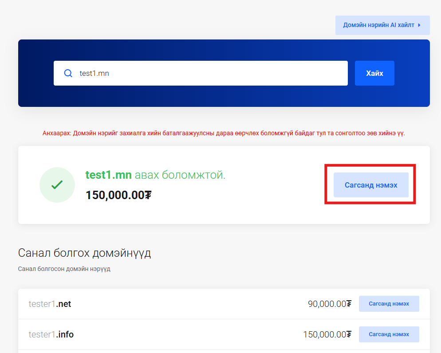
Task: Click the 90,000.00₮ price for tester1.net
Action: pos(329,304)
